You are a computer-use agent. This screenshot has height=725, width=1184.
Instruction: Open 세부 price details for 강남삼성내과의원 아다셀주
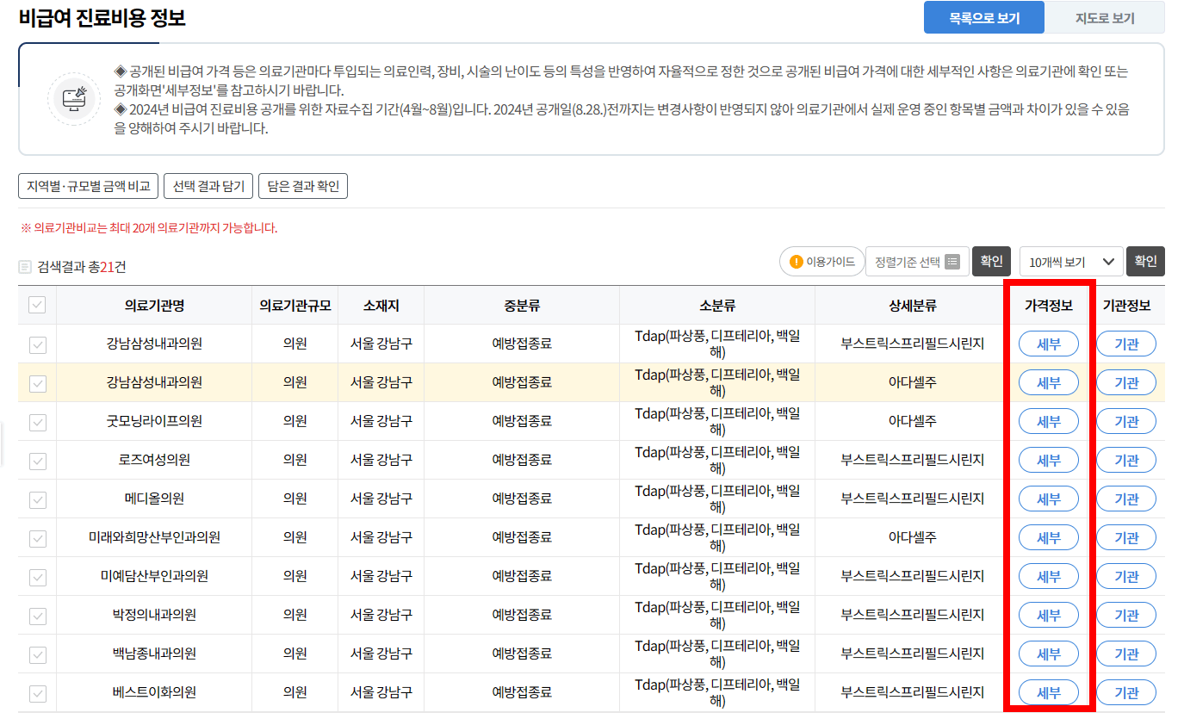pos(1049,382)
